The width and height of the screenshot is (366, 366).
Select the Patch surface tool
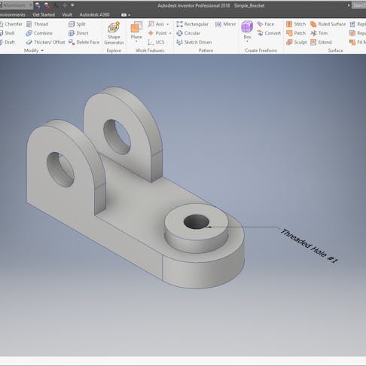pos(296,33)
